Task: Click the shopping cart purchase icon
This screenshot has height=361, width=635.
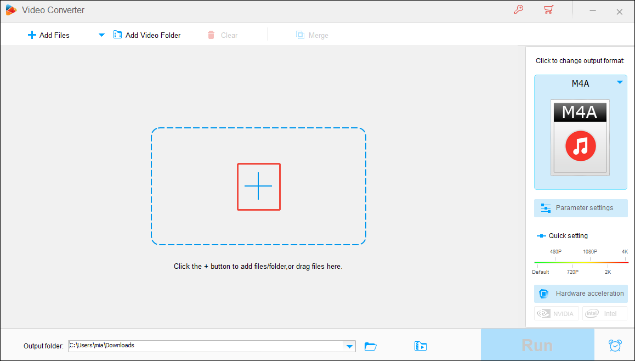Action: point(548,9)
